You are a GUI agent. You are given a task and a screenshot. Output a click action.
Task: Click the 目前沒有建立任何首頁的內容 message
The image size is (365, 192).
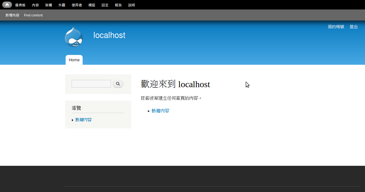click(x=171, y=98)
